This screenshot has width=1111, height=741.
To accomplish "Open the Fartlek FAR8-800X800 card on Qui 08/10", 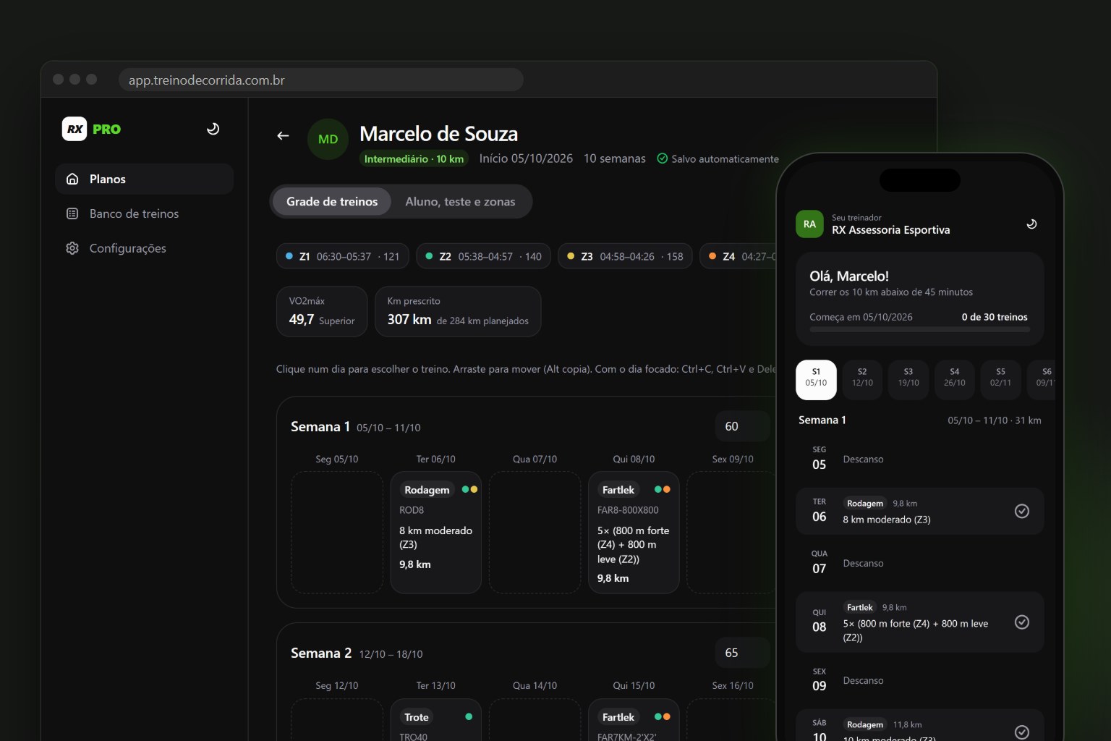I will pos(634,533).
